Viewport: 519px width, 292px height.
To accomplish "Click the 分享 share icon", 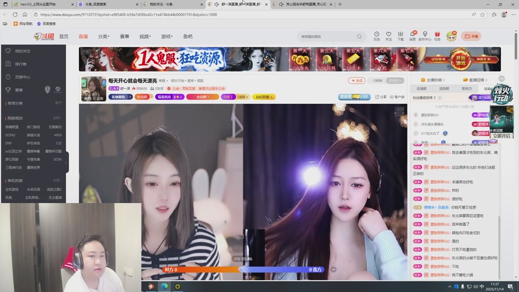I will [381, 97].
